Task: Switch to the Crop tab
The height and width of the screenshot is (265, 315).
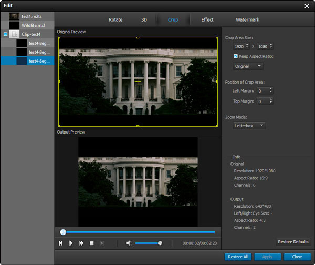Action: point(173,20)
